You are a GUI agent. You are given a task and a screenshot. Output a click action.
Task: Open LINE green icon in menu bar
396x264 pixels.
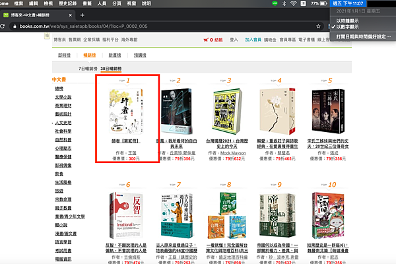[275, 3]
